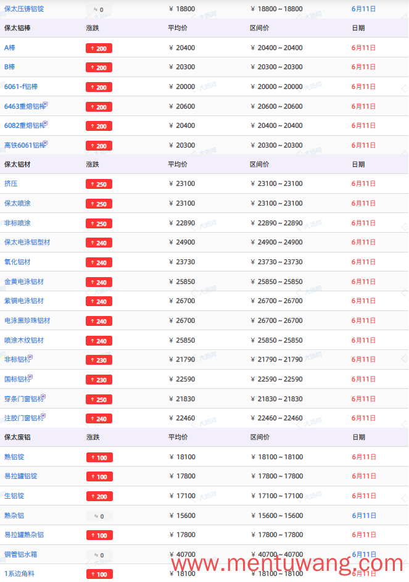Open the 1系边角料 link
The height and width of the screenshot is (582, 409).
coord(19,574)
